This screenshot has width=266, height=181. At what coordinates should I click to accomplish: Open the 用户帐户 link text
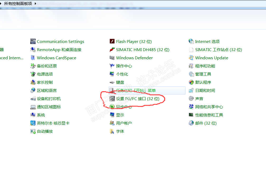[x=124, y=123]
